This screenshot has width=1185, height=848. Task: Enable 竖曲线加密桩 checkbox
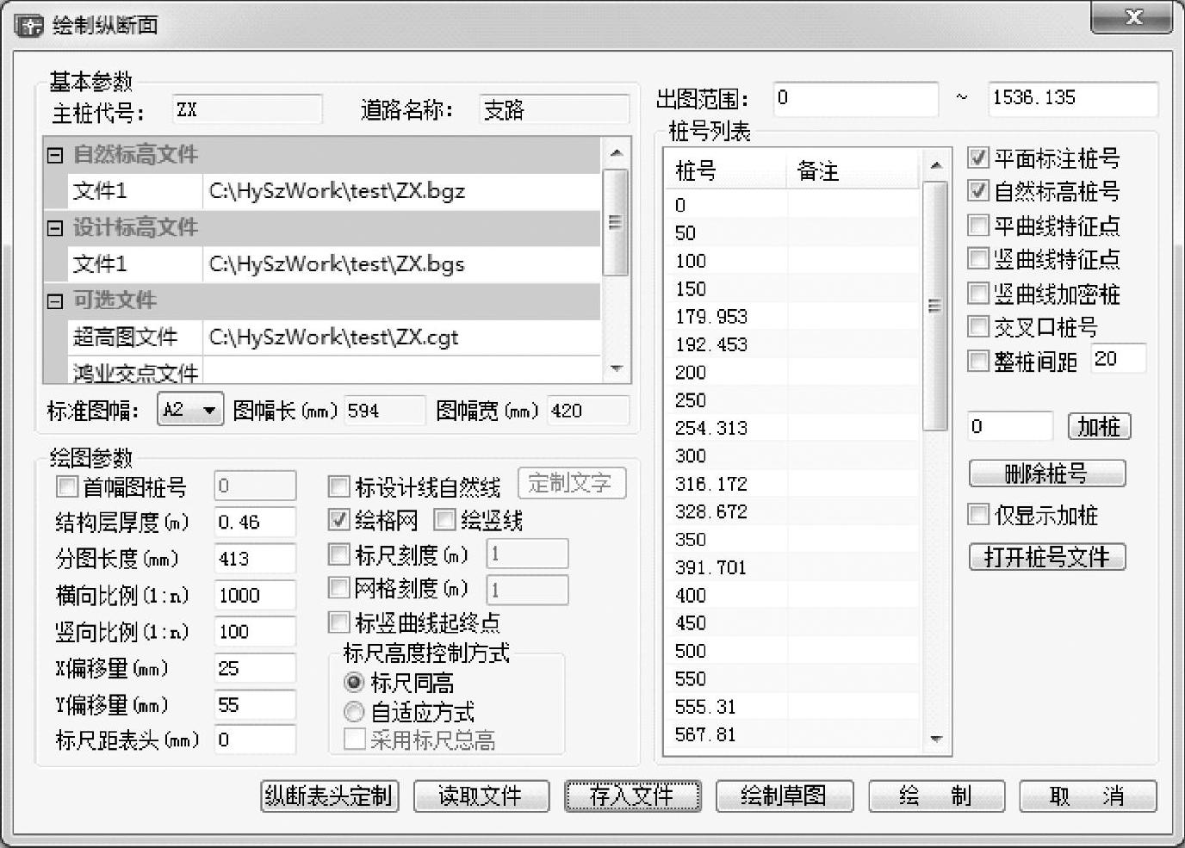tap(977, 294)
